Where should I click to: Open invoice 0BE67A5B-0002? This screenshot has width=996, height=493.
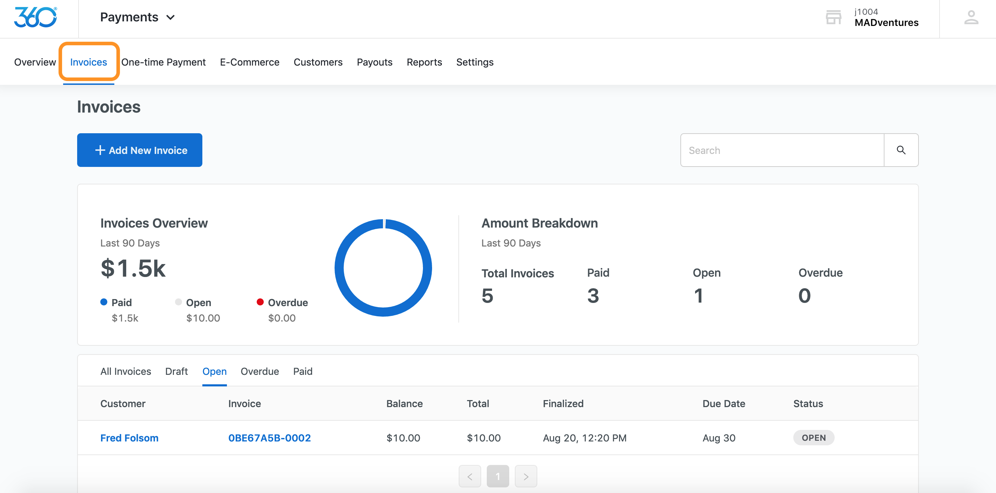[x=269, y=438]
